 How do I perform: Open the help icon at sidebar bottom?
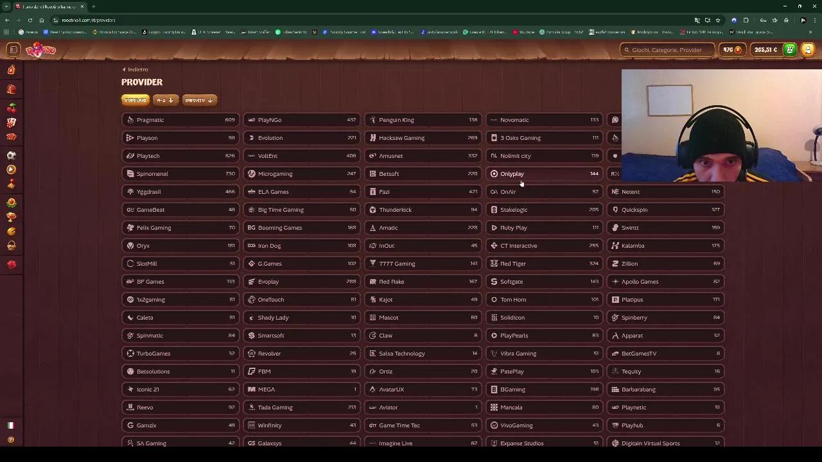10,440
